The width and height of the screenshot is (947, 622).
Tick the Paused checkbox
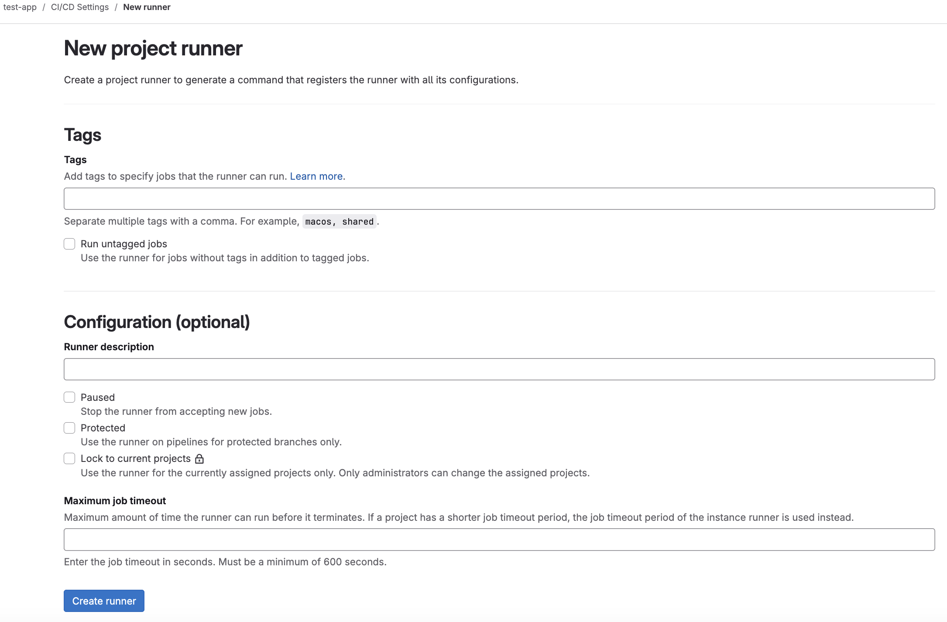tap(69, 397)
